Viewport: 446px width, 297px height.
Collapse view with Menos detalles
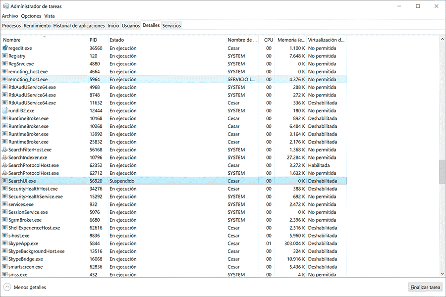click(25, 287)
